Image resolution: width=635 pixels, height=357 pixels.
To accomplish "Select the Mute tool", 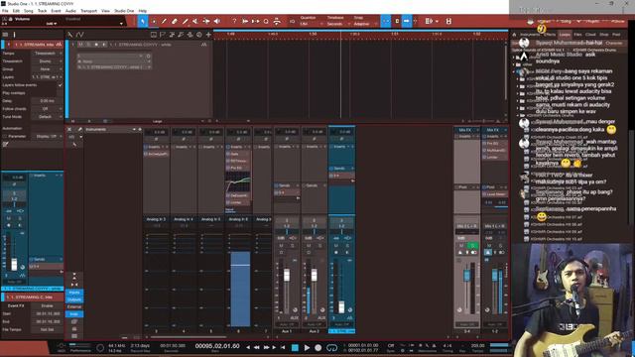I will coord(195,21).
